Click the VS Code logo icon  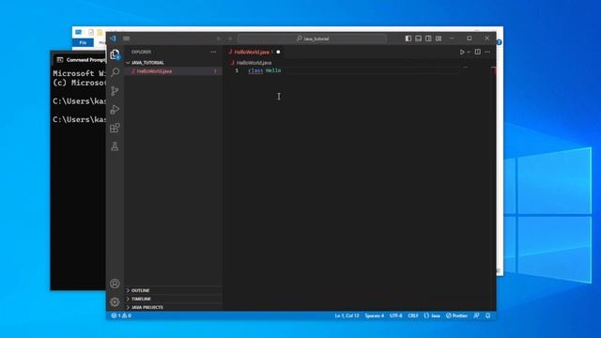[113, 38]
